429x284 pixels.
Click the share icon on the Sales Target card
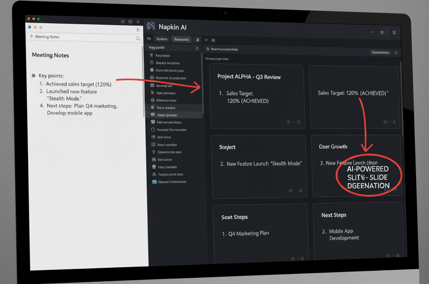[394, 122]
